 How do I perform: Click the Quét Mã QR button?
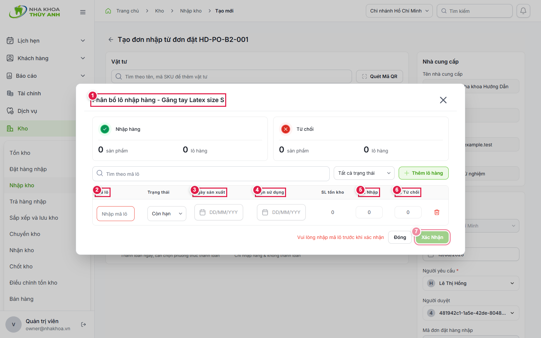pyautogui.click(x=379, y=76)
